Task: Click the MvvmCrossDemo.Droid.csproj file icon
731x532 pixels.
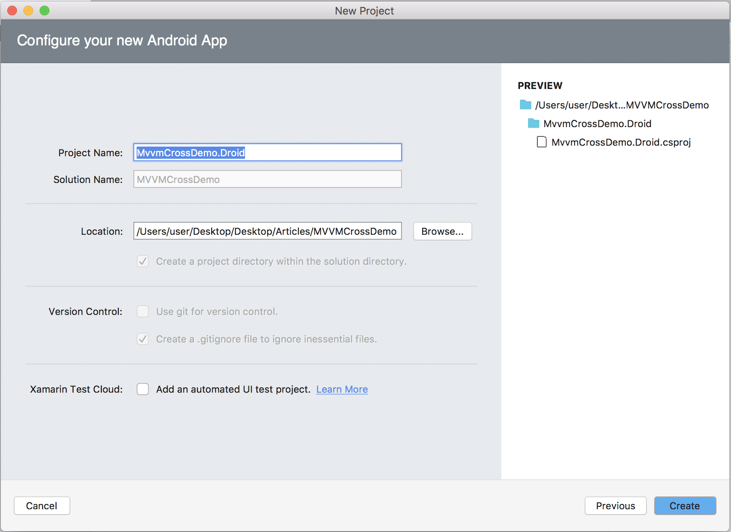Action: click(x=541, y=142)
